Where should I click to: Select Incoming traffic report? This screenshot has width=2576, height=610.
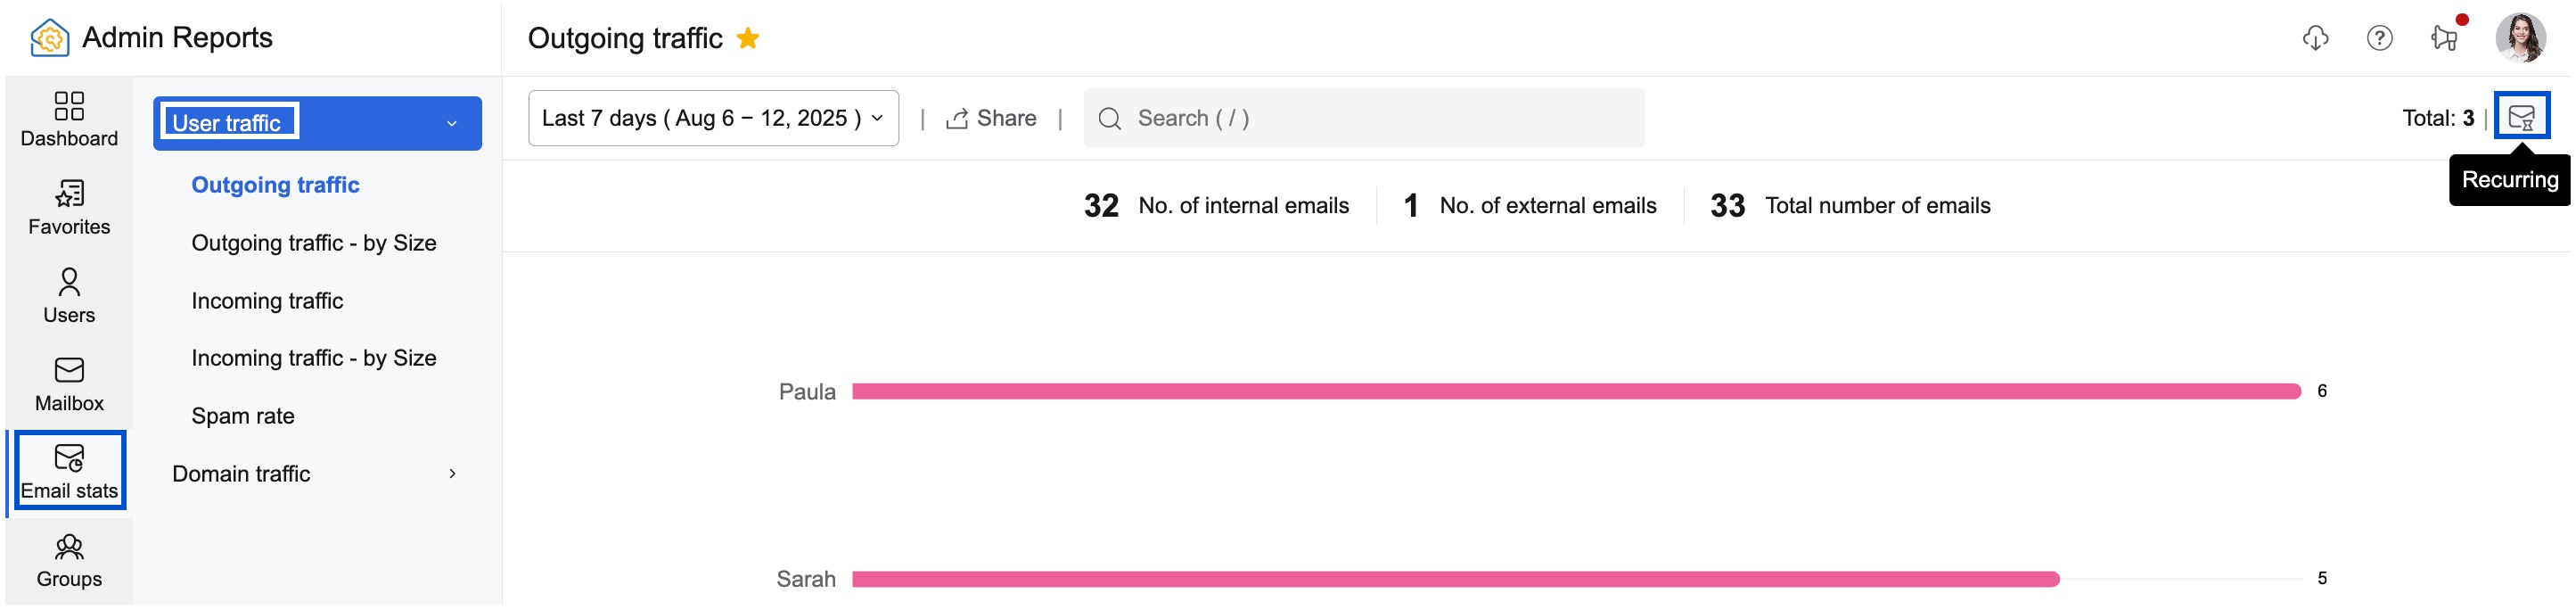(266, 300)
